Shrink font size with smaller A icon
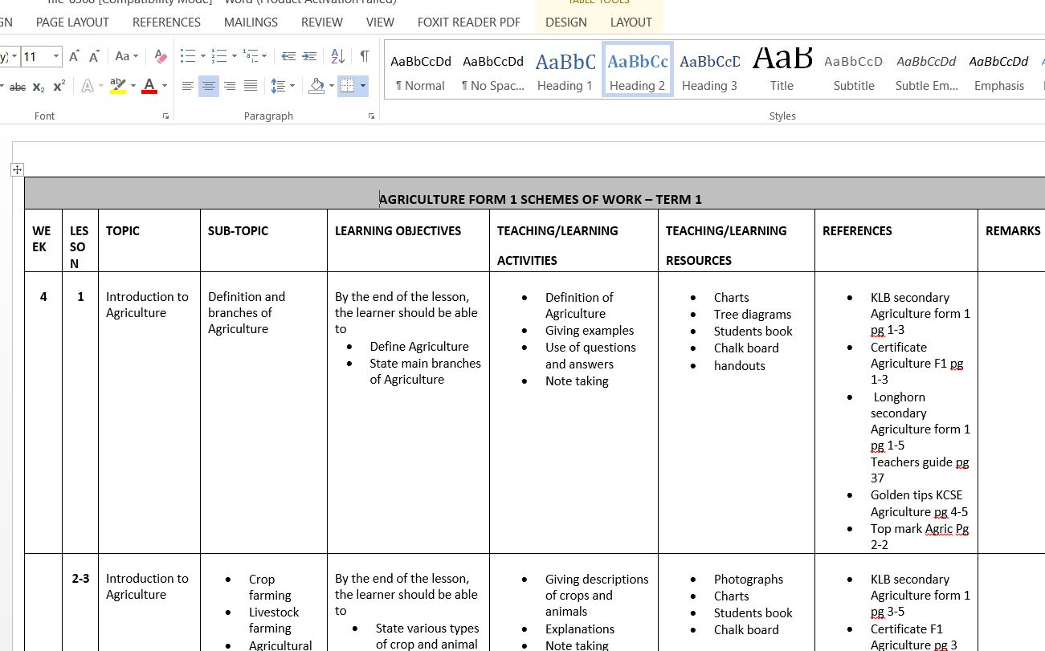The width and height of the screenshot is (1045, 651). (94, 56)
